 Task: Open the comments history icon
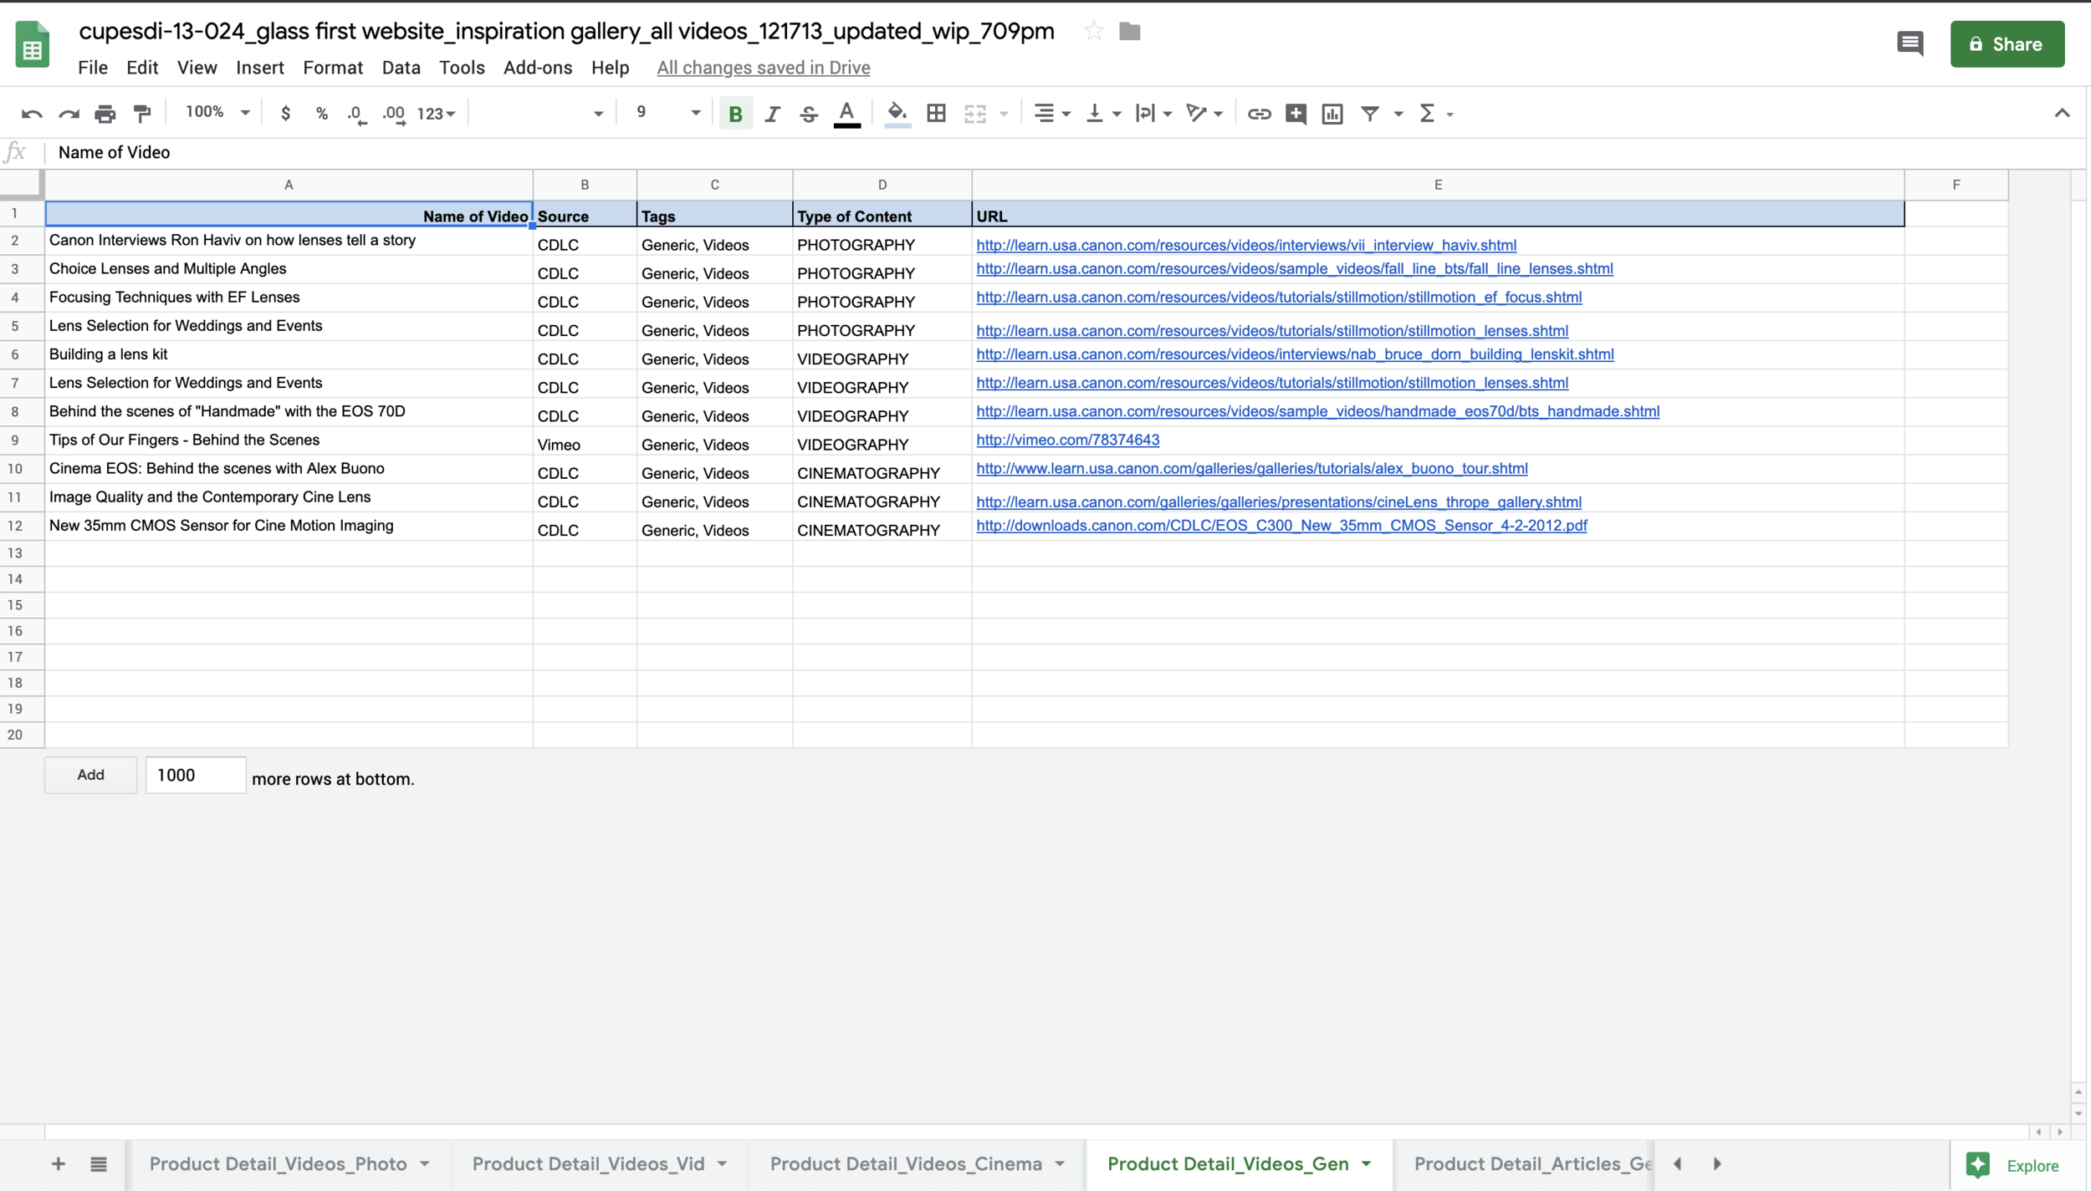point(1910,43)
